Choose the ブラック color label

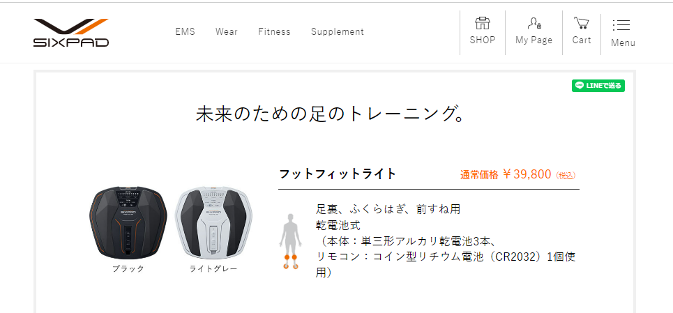(128, 269)
